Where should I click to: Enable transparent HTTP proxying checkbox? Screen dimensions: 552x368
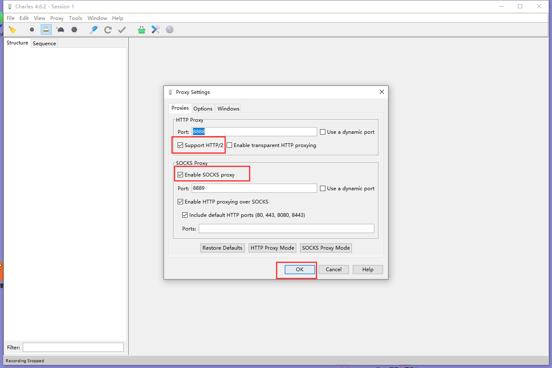(229, 145)
